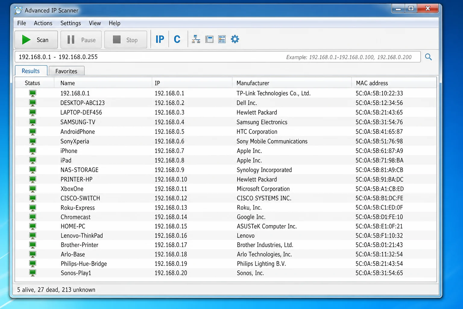Viewport: 463px width, 309px height.
Task: Click the Stop button
Action: [x=125, y=40]
